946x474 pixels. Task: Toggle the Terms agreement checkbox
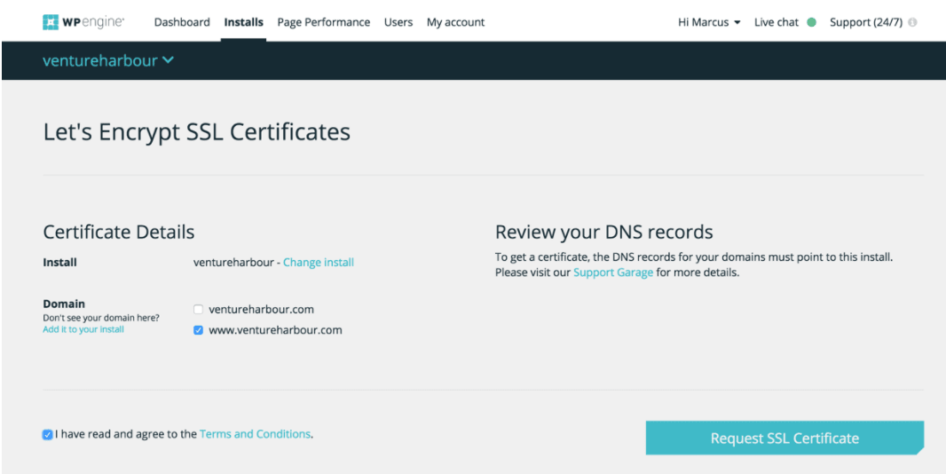click(48, 435)
